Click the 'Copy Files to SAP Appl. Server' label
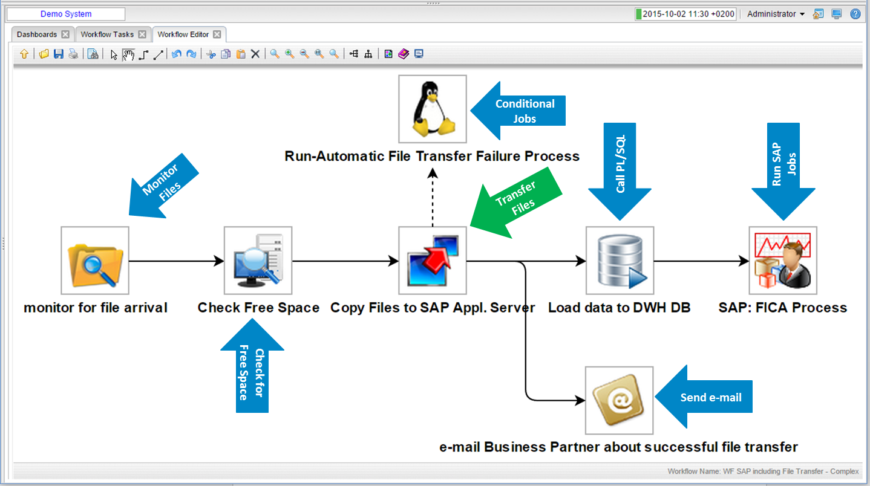Screen dimensions: 870x486 pos(433,308)
